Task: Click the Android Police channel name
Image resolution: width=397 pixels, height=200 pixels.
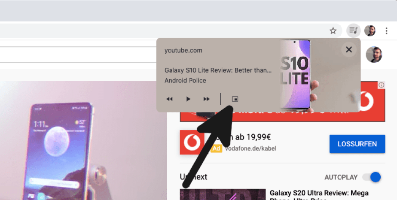Action: (185, 80)
